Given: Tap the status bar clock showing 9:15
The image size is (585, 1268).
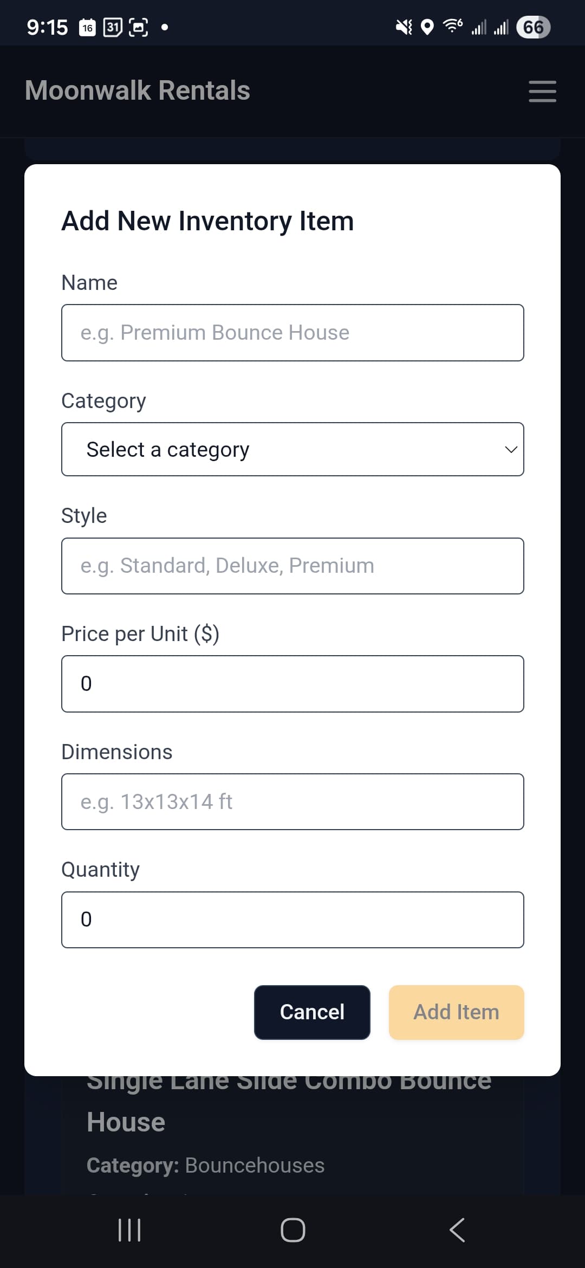Looking at the screenshot, I should click(x=47, y=27).
